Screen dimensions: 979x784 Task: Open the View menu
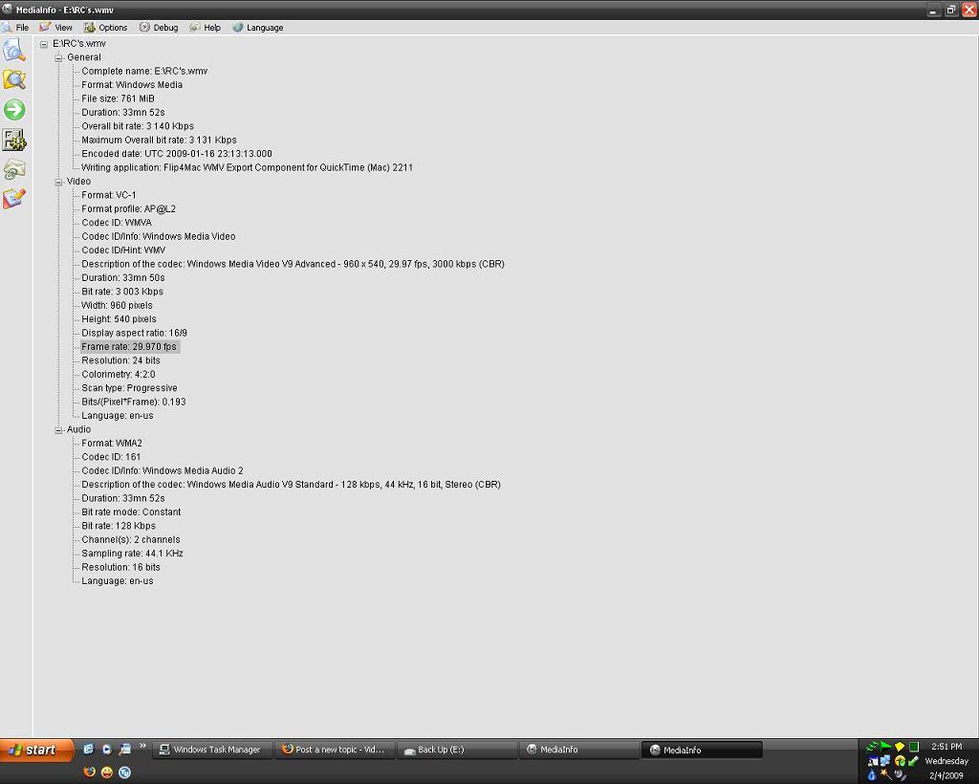(x=55, y=28)
